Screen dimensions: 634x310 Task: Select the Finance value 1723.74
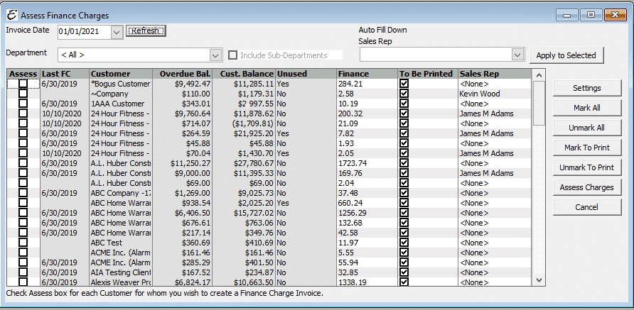pos(353,163)
